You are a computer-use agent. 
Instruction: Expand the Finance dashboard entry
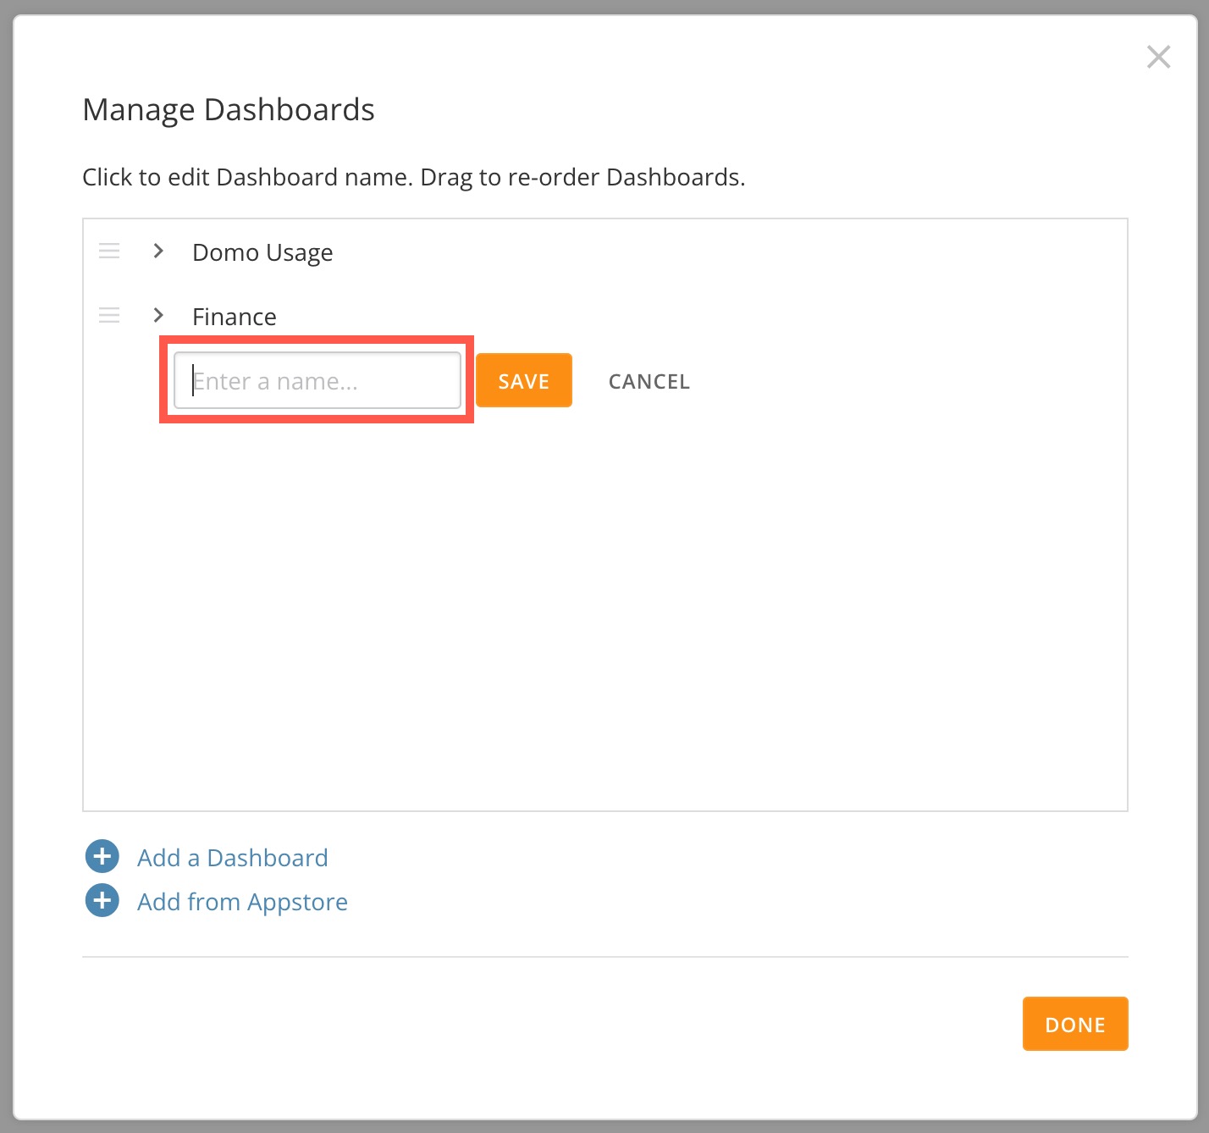coord(158,314)
